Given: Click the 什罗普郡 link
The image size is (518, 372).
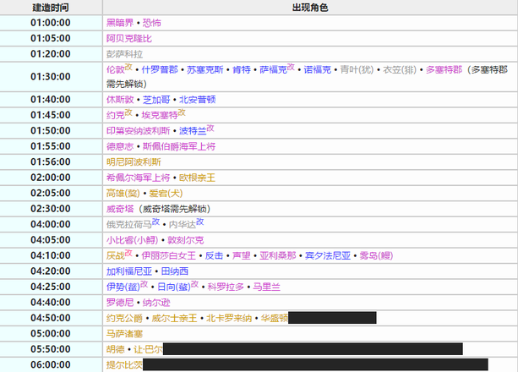Looking at the screenshot, I should pos(160,69).
